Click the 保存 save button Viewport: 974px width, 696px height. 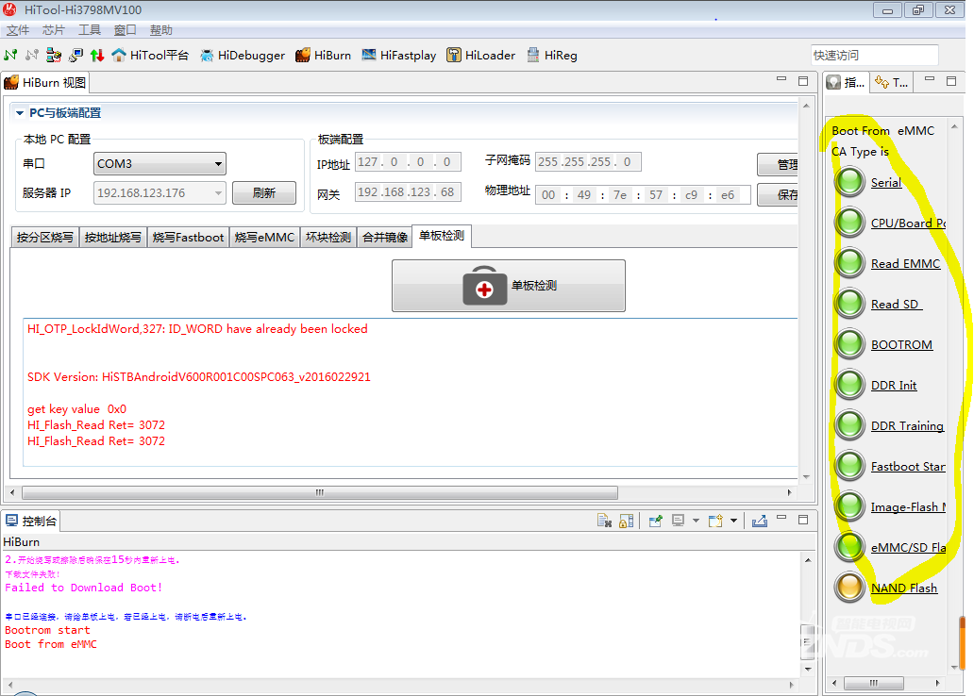778,195
